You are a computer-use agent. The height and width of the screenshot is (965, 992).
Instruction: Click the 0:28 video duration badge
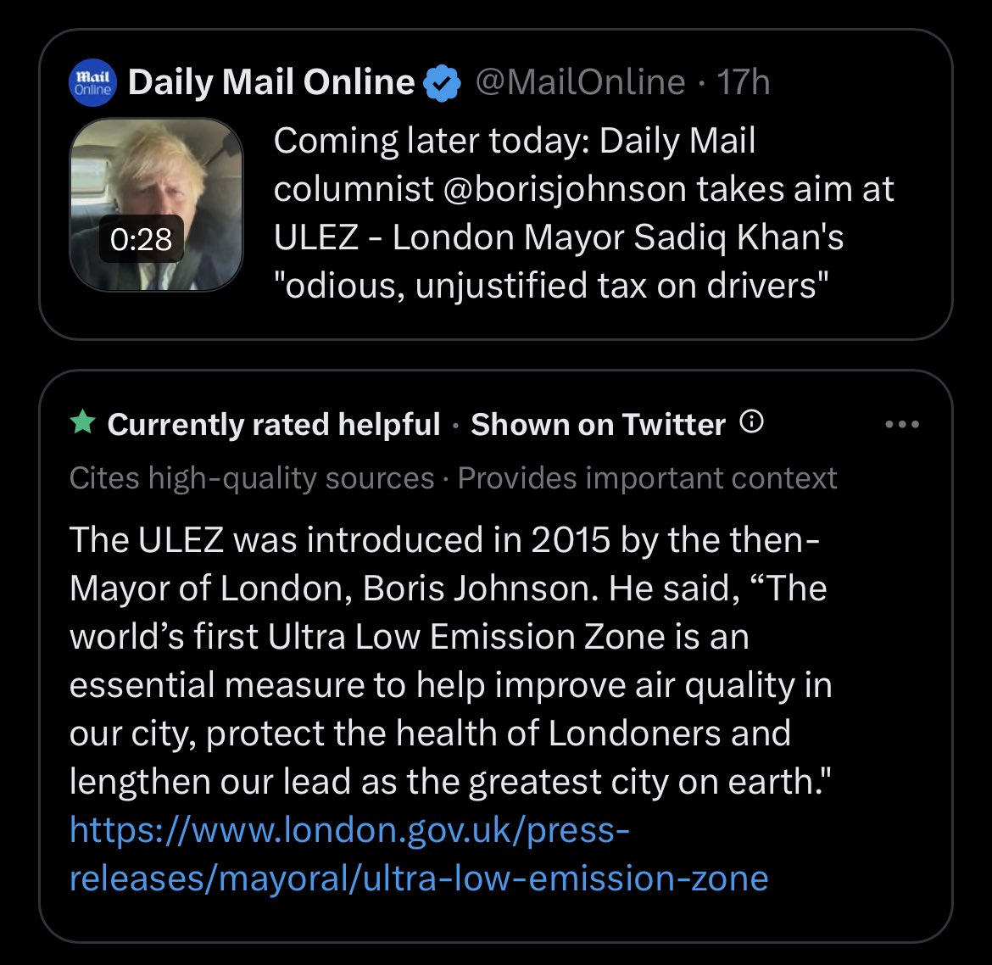click(x=141, y=239)
